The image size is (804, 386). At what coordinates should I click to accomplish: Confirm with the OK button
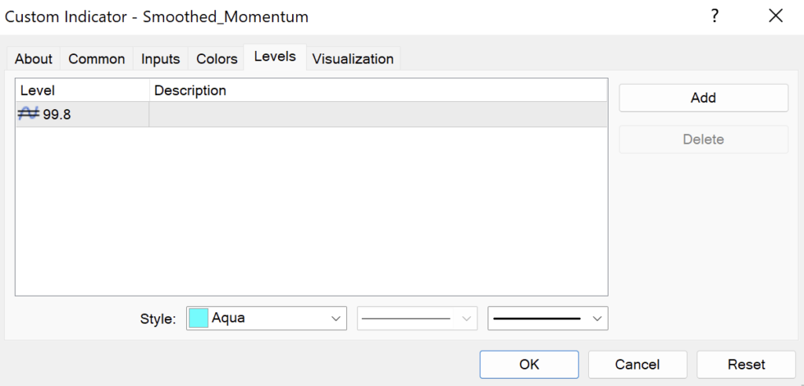(529, 364)
